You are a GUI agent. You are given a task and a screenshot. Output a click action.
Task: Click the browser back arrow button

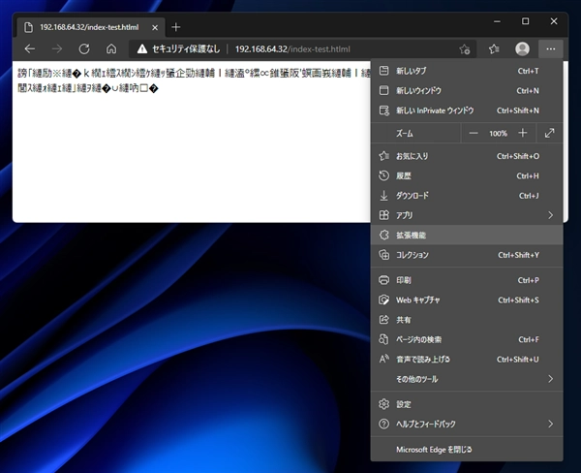30,48
